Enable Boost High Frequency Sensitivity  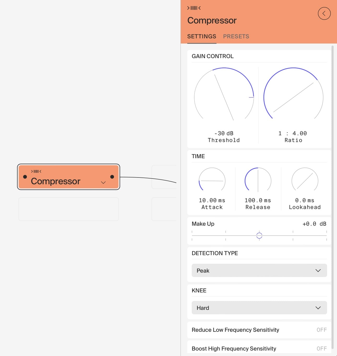click(321, 348)
